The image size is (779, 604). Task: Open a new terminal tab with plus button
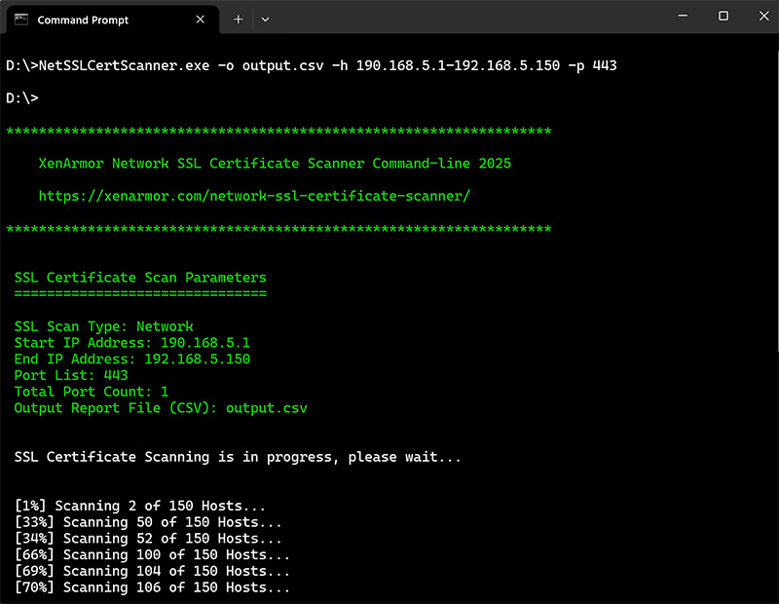pos(239,19)
